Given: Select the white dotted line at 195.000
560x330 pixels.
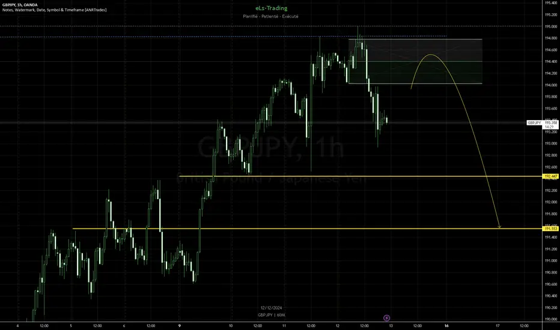Looking at the screenshot, I should [x=272, y=26].
